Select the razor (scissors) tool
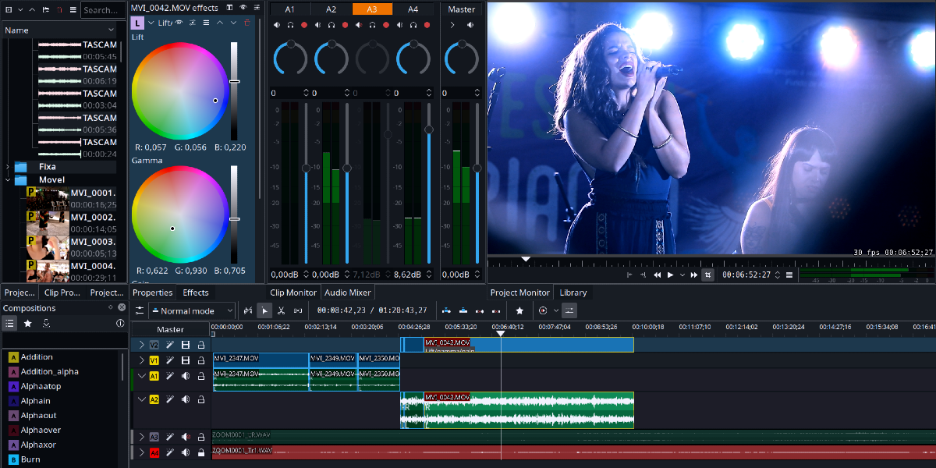 (x=281, y=310)
